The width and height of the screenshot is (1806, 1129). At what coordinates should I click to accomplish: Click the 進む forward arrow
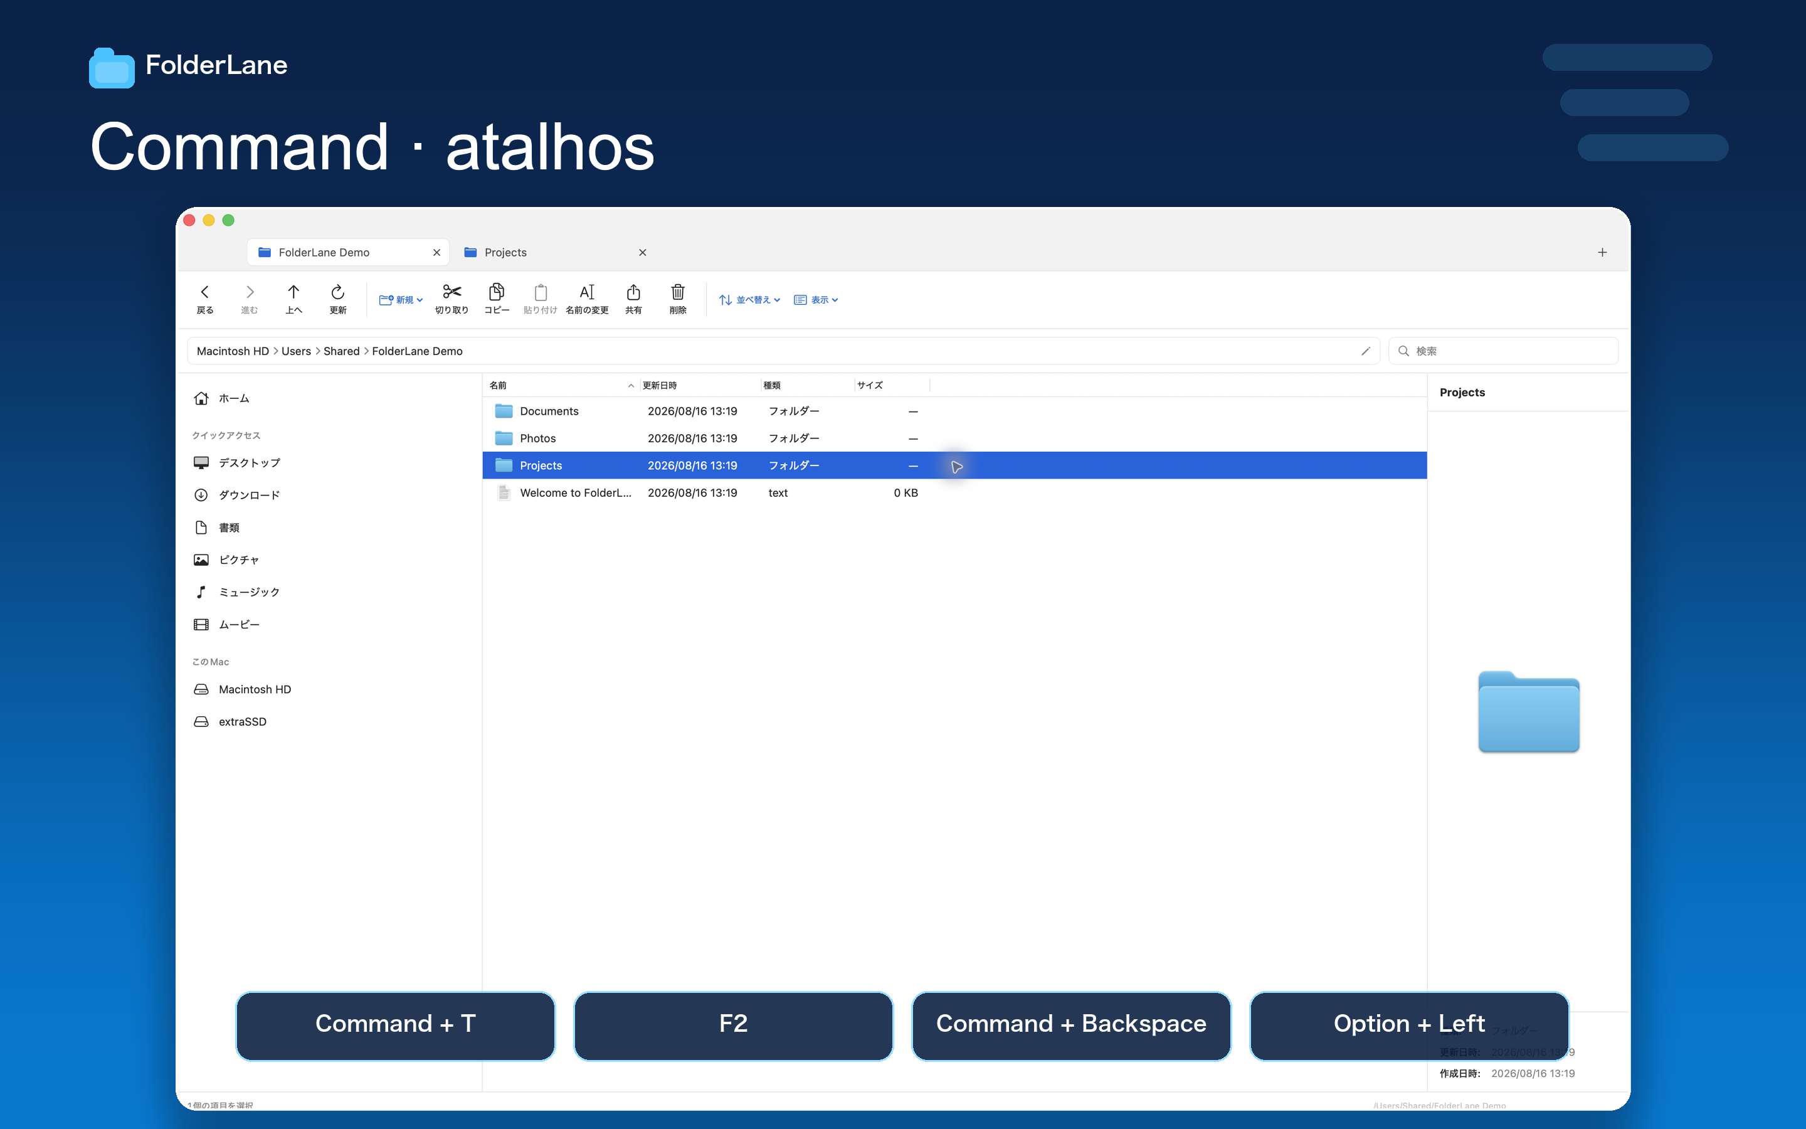point(249,299)
